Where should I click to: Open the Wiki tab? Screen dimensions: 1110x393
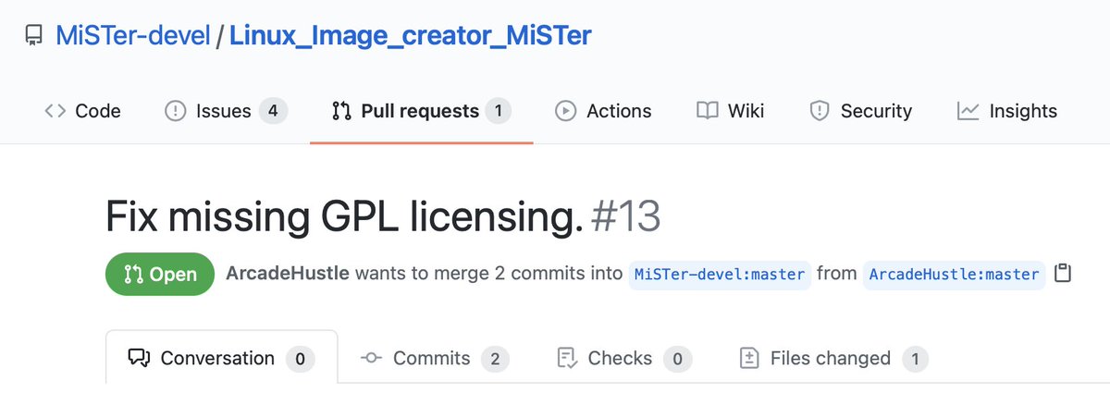731,111
